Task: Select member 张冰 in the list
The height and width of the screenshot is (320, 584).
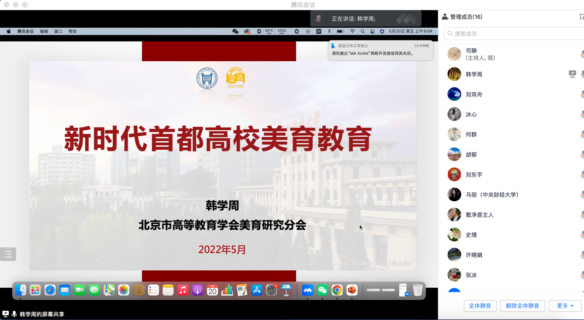Action: point(511,275)
